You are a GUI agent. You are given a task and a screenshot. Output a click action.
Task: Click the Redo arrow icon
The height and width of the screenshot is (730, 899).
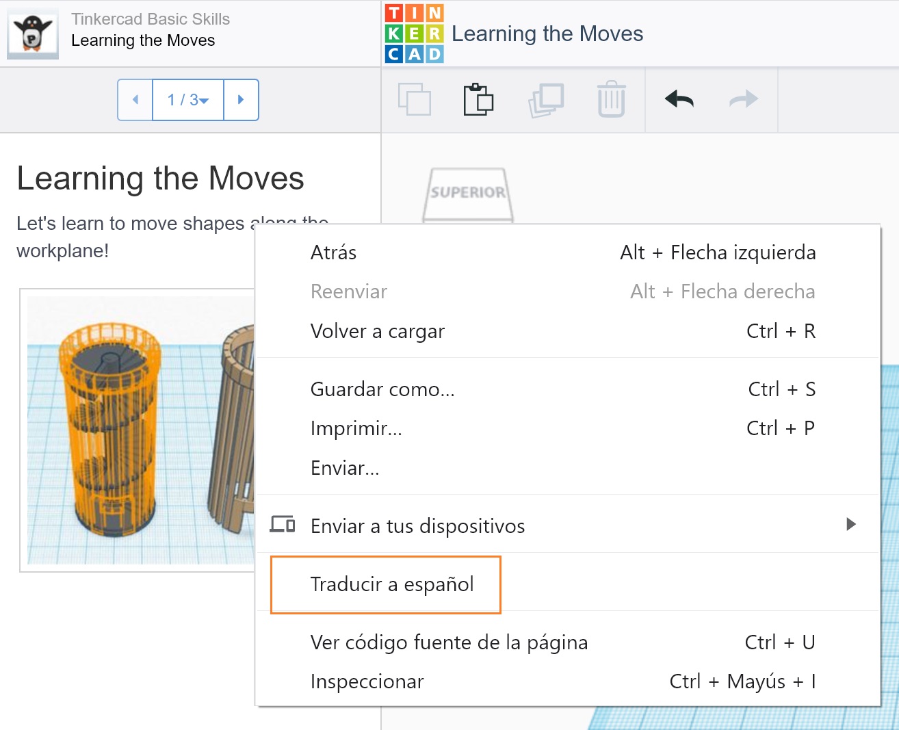click(744, 100)
